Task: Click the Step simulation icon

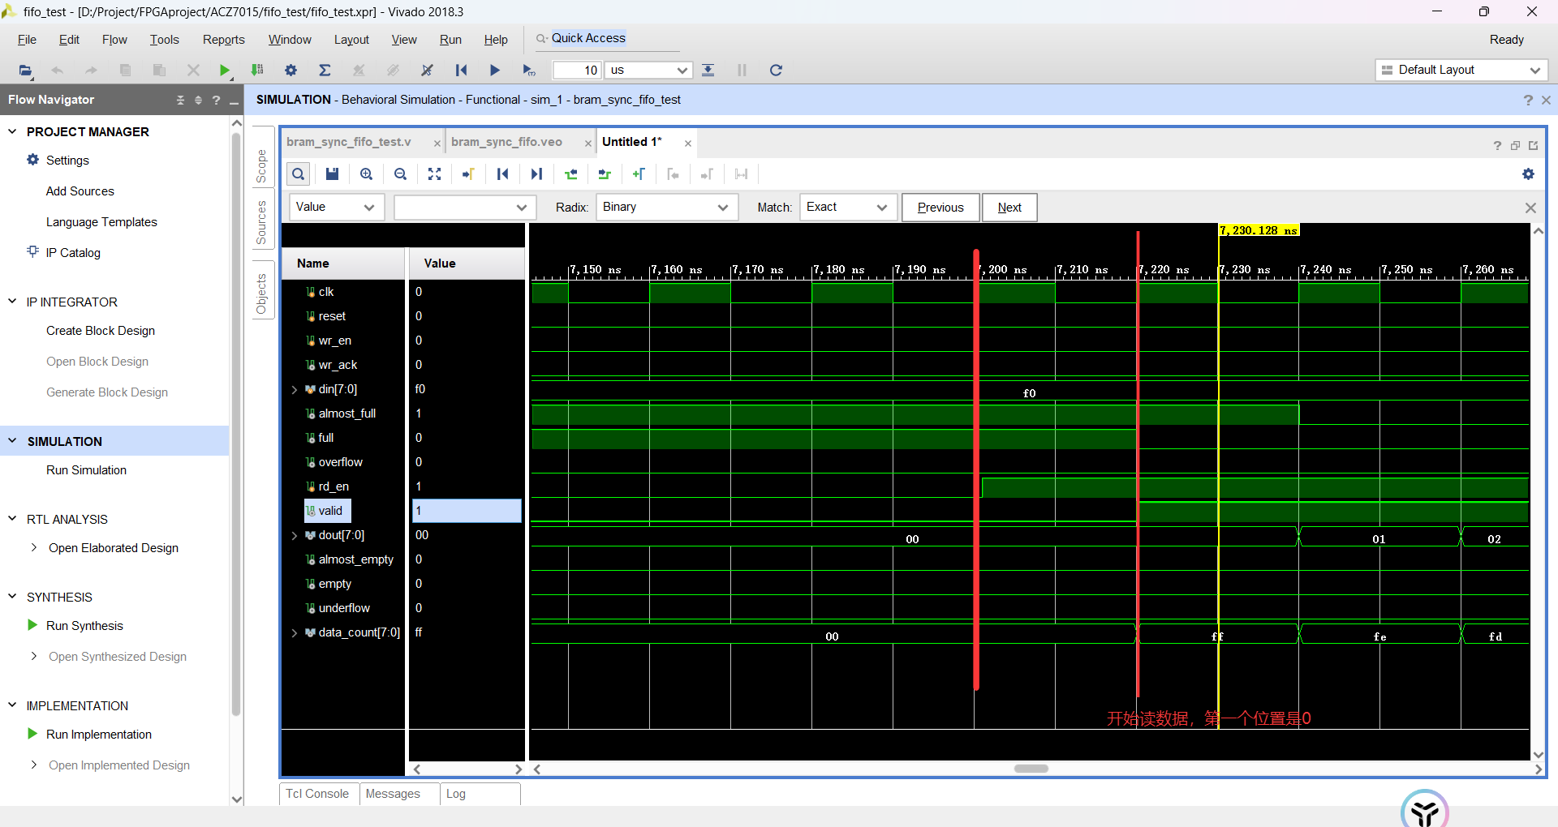Action: (708, 71)
